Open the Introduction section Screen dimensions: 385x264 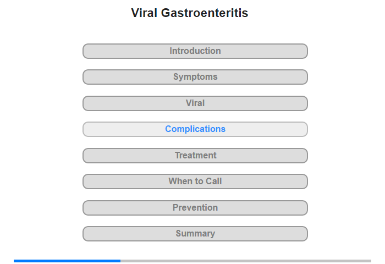coord(195,51)
